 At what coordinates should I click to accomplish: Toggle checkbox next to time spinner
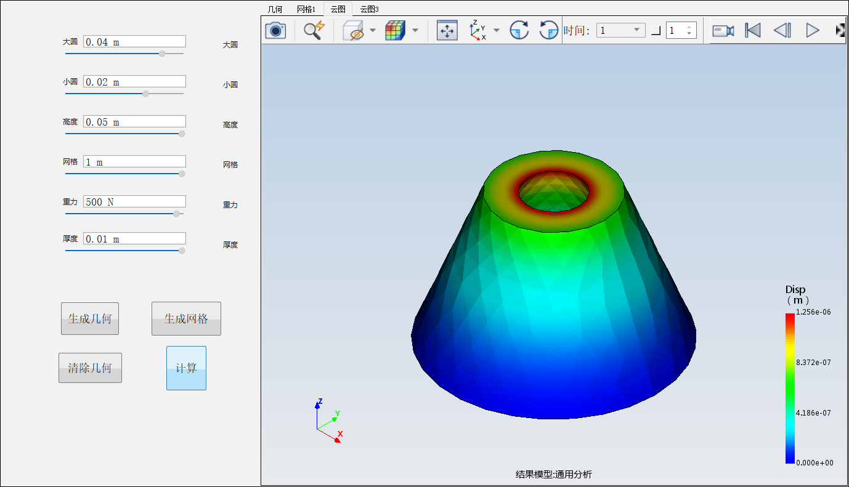point(656,31)
